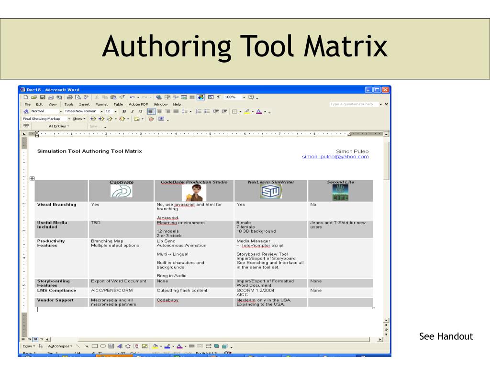Click the Paste clipboard icon
Screen dimensions: 490x367
pyautogui.click(x=113, y=97)
